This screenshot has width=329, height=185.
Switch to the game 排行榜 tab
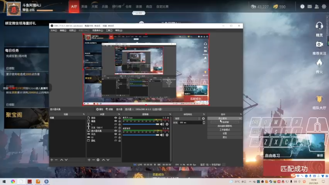117,7
